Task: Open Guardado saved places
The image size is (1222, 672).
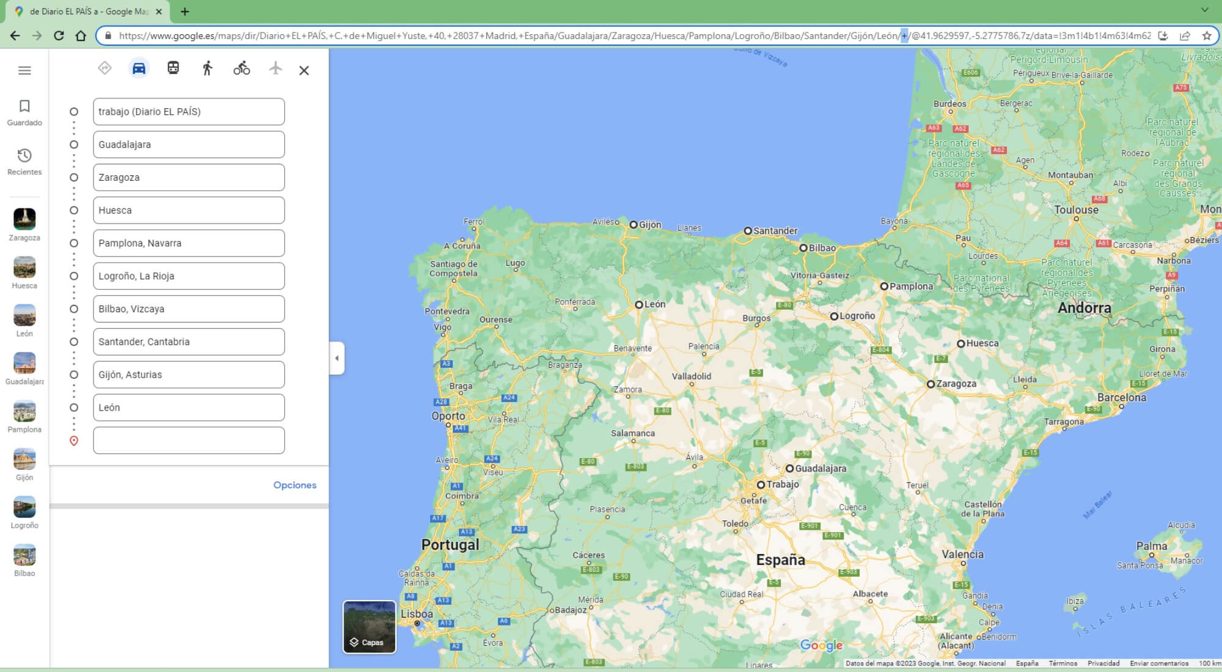Action: coord(24,112)
